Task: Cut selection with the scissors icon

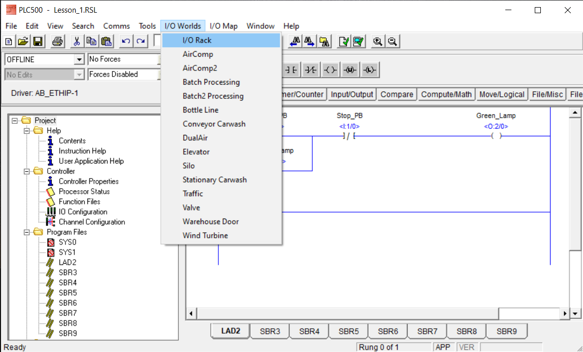Action: (x=77, y=41)
